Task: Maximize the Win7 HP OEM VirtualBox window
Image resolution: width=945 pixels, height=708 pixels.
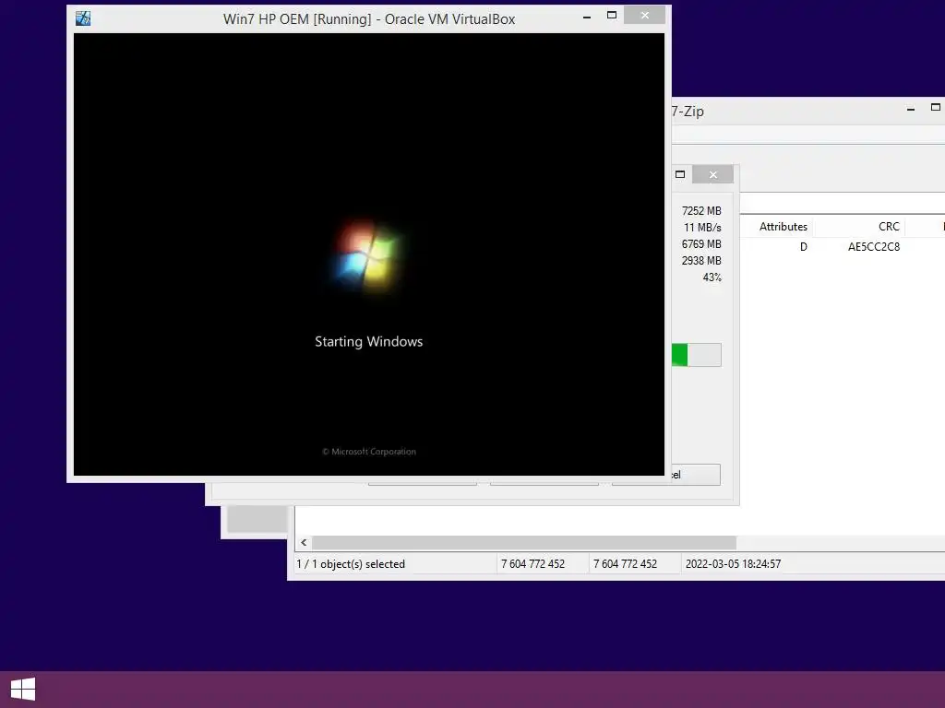Action: (612, 15)
